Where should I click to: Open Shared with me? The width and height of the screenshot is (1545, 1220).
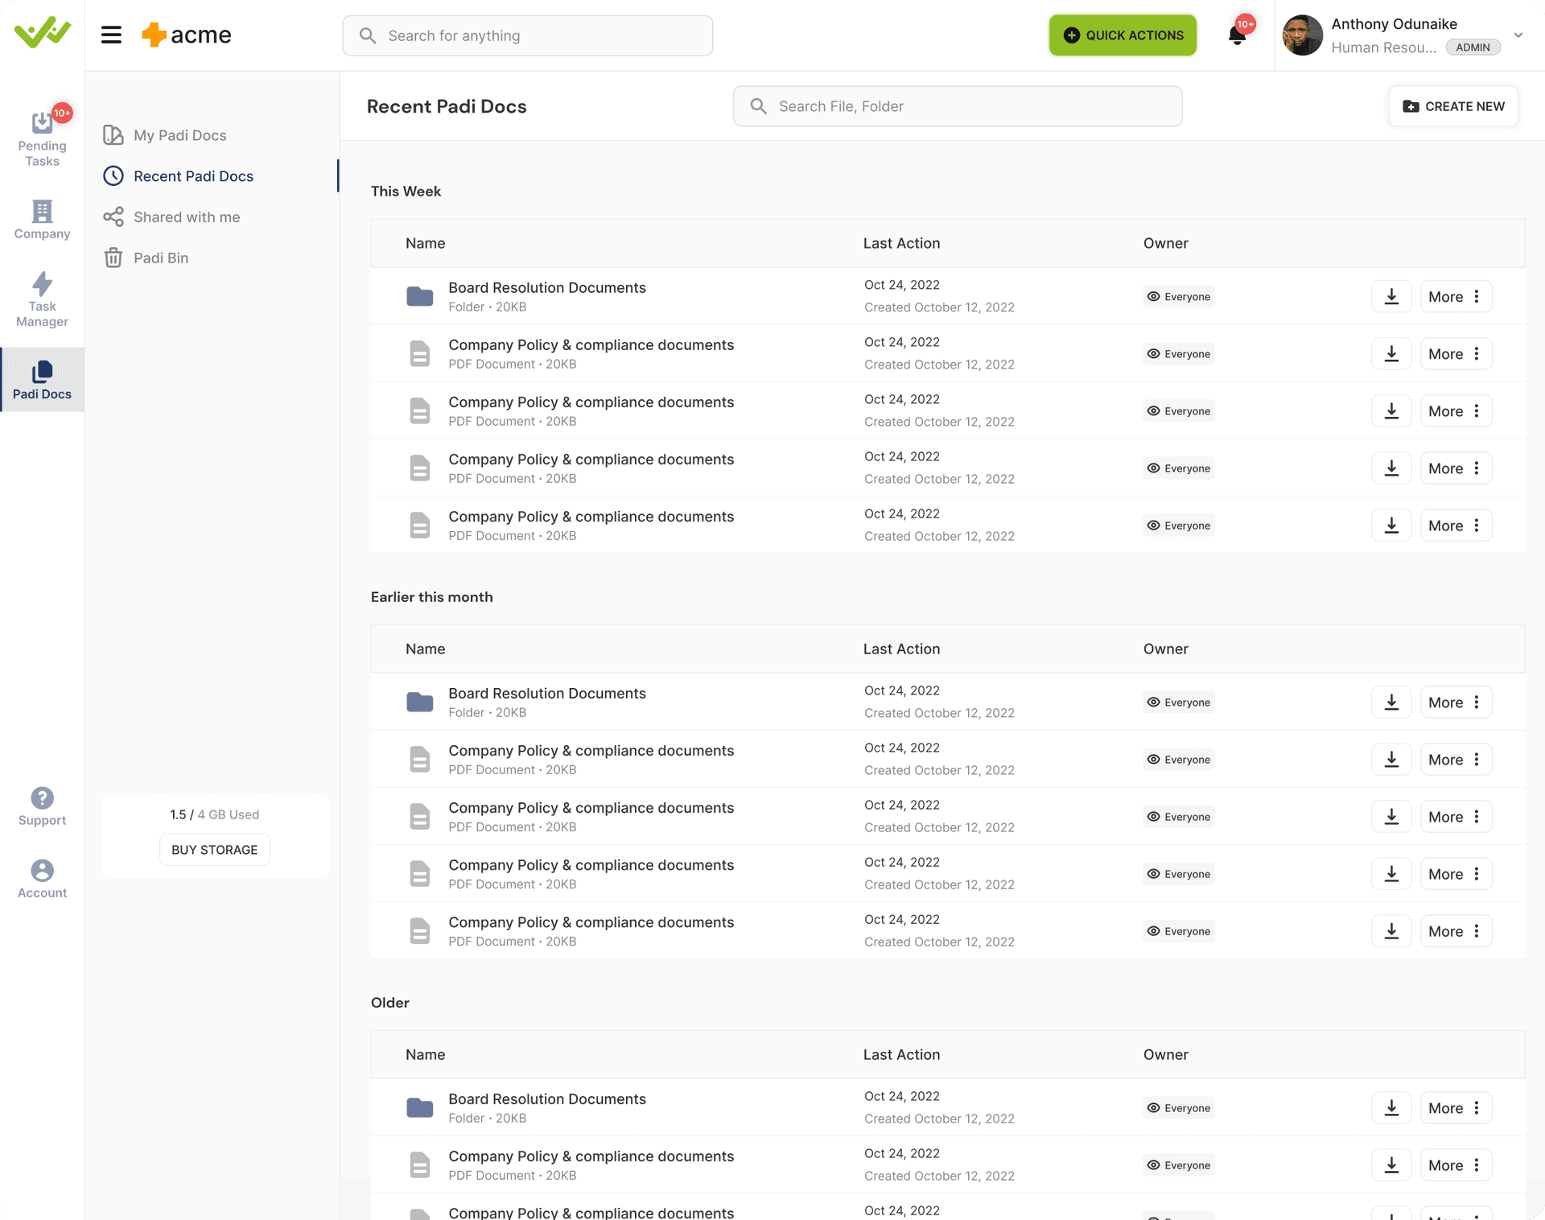(172, 217)
